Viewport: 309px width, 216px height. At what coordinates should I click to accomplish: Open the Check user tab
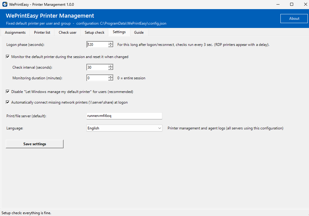68,33
